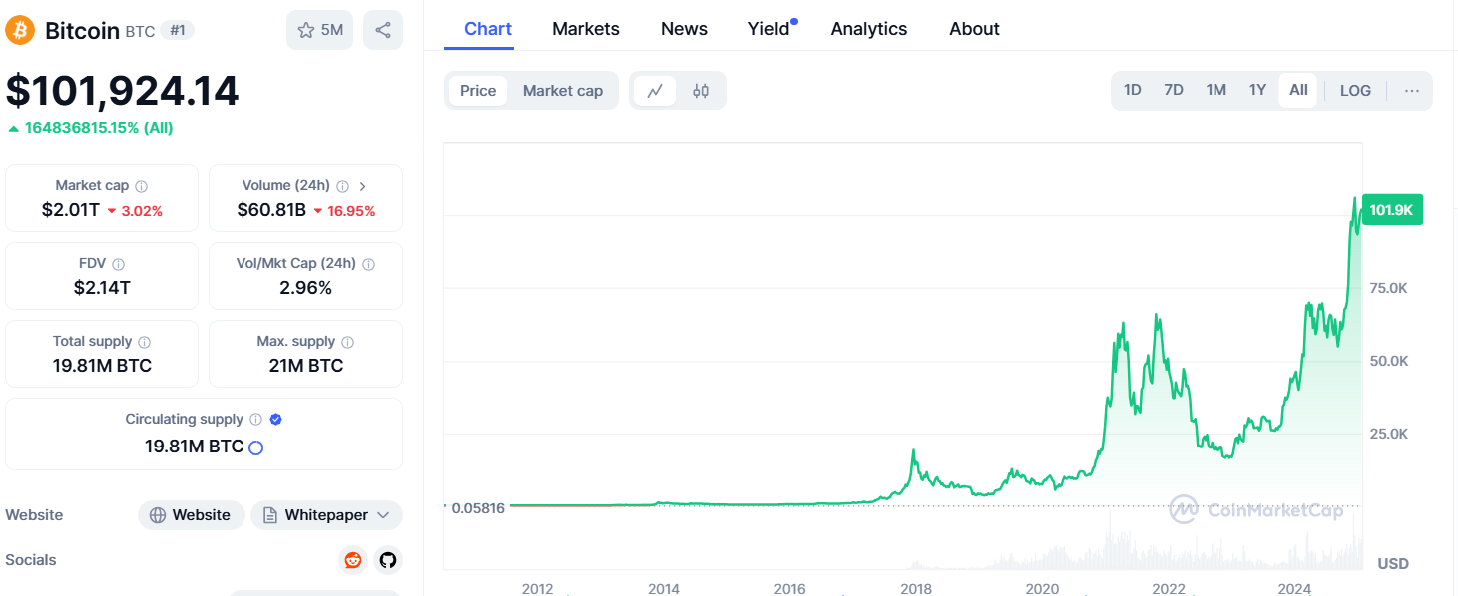Open the share icon button

coord(383,30)
